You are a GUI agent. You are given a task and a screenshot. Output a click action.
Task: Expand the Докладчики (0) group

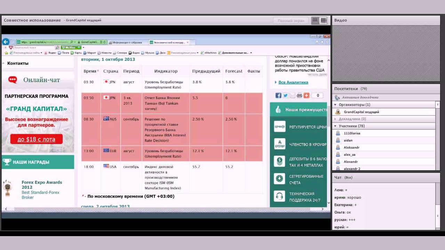coord(335,119)
